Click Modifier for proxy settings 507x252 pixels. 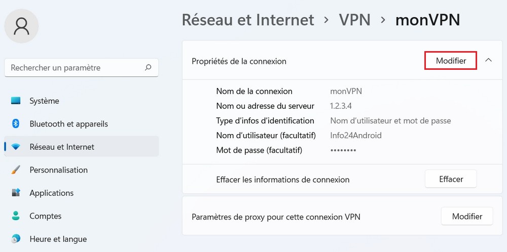(x=467, y=216)
